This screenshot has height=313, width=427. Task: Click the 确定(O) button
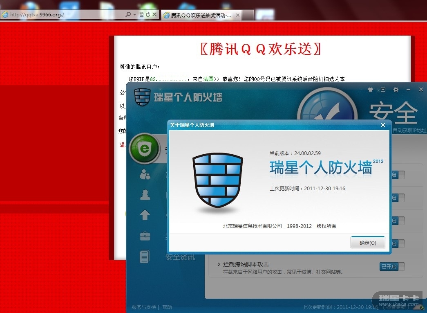click(368, 243)
